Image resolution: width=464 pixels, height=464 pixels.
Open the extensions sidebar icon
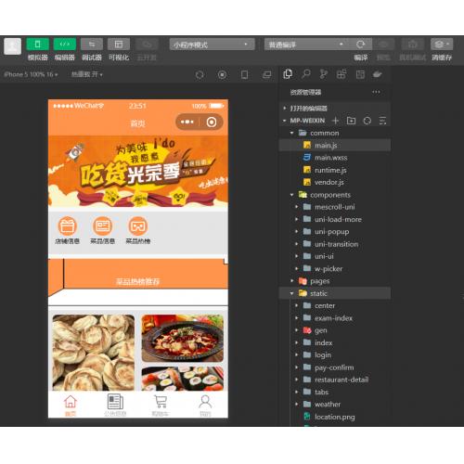[x=342, y=74]
